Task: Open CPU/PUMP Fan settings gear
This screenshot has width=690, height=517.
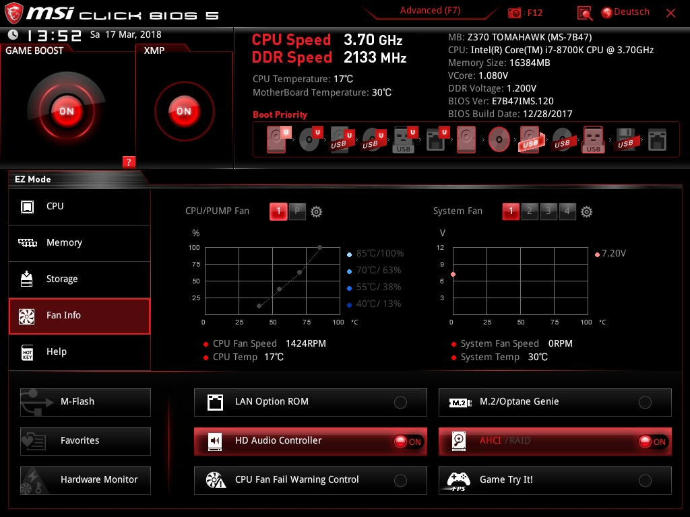Action: coord(317,212)
